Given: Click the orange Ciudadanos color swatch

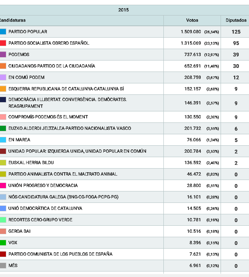Looking at the screenshot, I should point(3,66).
